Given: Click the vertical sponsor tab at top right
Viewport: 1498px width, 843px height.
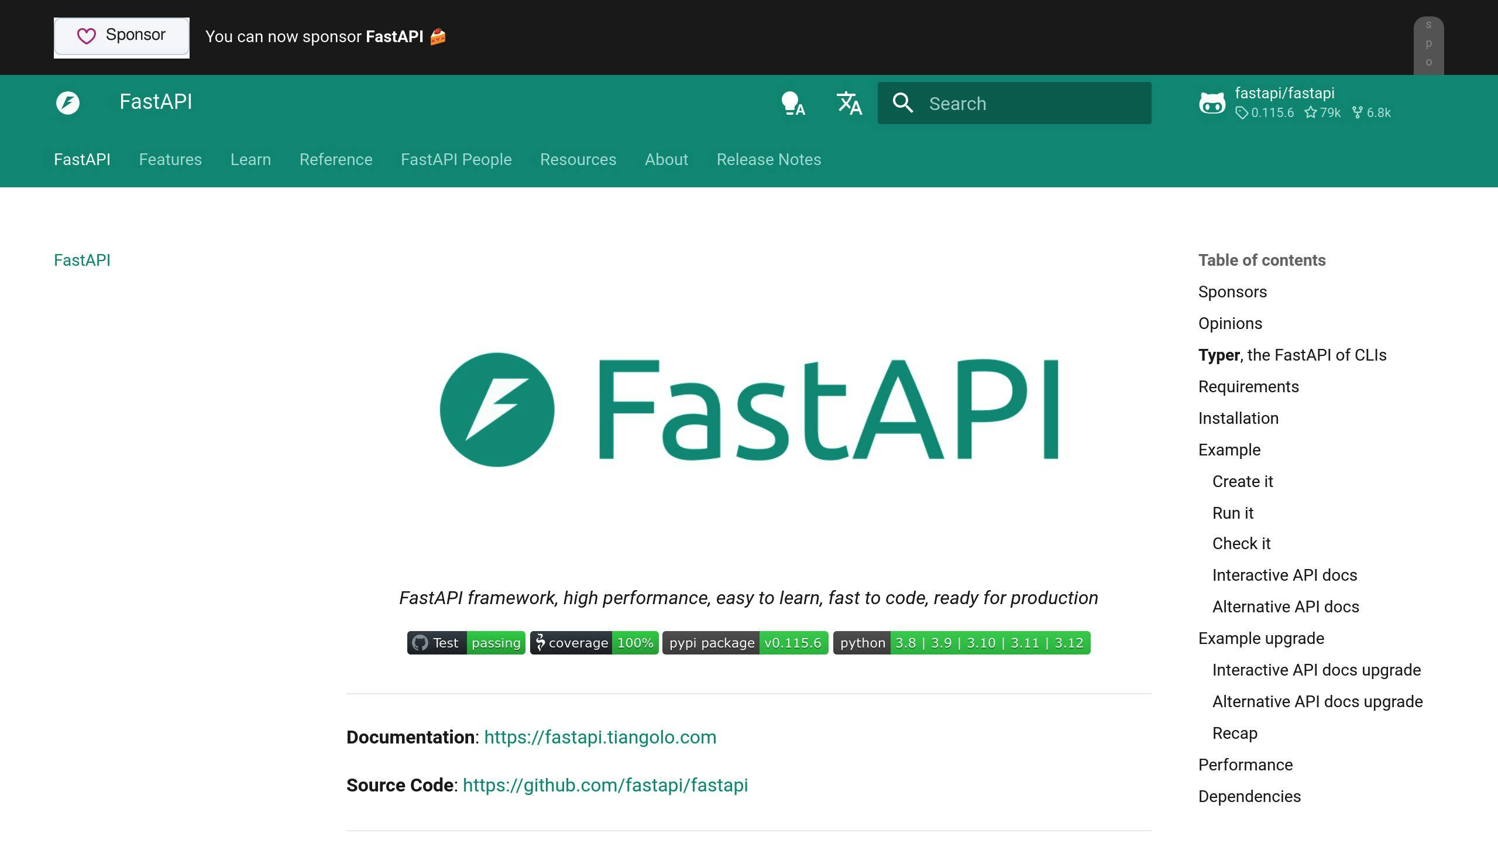Looking at the screenshot, I should [x=1429, y=46].
